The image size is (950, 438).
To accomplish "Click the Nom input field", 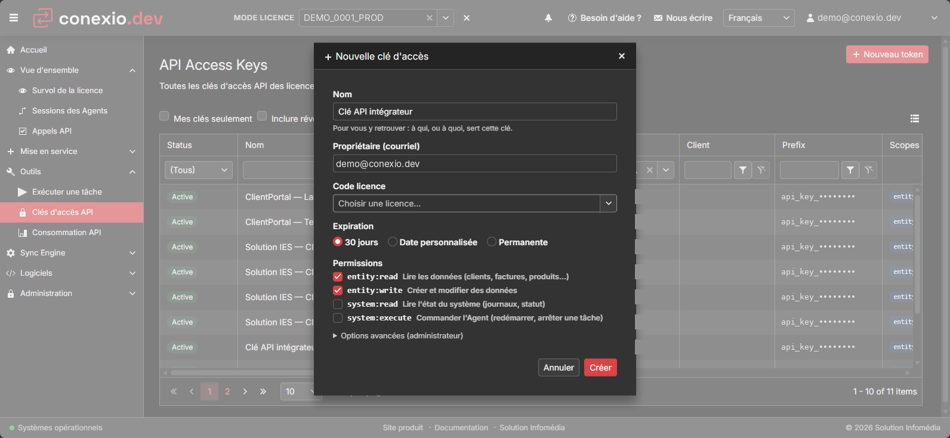I will click(474, 112).
